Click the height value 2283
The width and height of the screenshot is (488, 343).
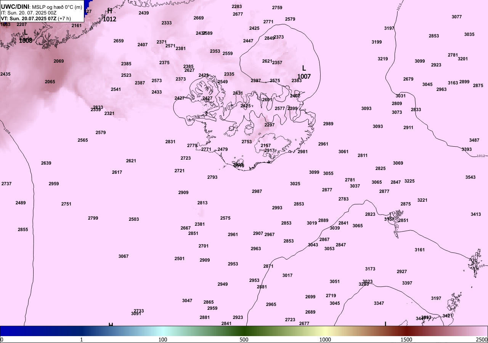point(237,6)
